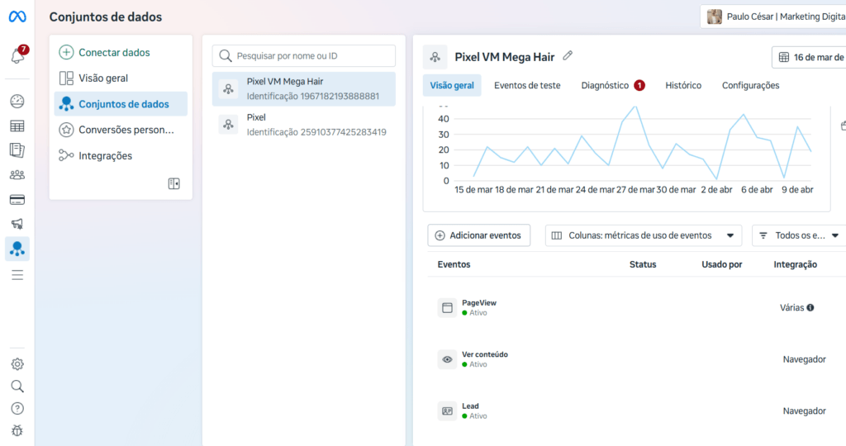Click Navegador in the Lead row
846x446 pixels.
pyautogui.click(x=804, y=411)
